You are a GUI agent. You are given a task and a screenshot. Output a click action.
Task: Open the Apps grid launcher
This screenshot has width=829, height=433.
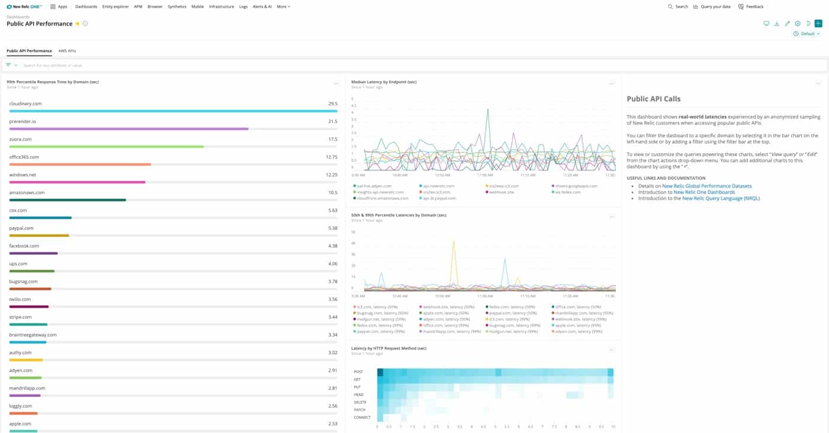59,7
